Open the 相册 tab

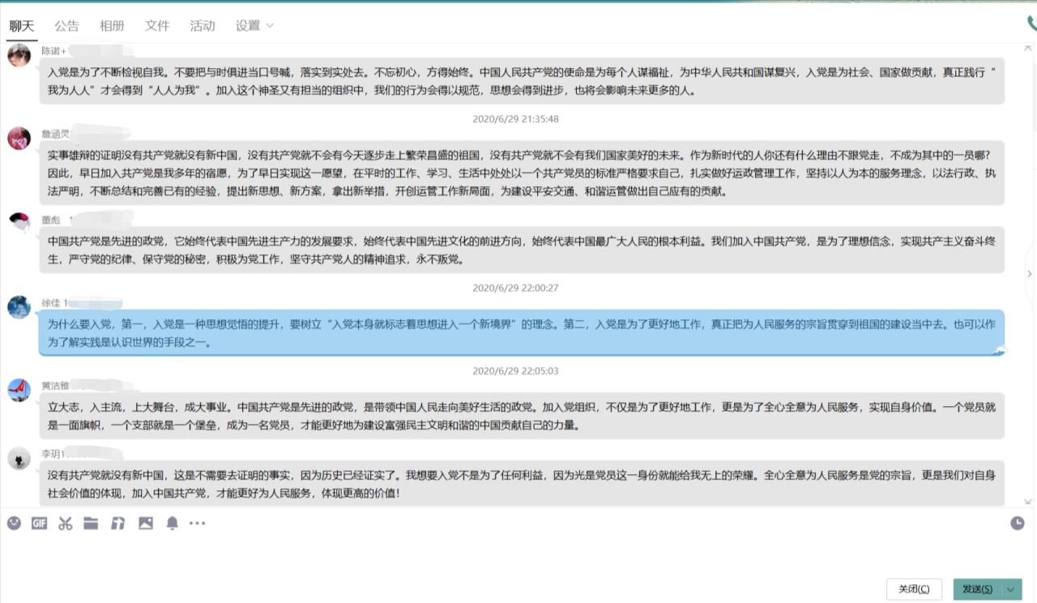(x=112, y=25)
